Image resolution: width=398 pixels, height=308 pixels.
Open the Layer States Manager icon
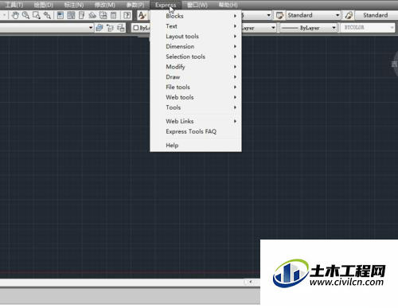[x=121, y=28]
